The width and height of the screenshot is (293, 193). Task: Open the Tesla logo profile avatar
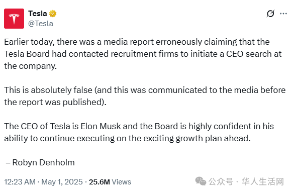click(14, 19)
